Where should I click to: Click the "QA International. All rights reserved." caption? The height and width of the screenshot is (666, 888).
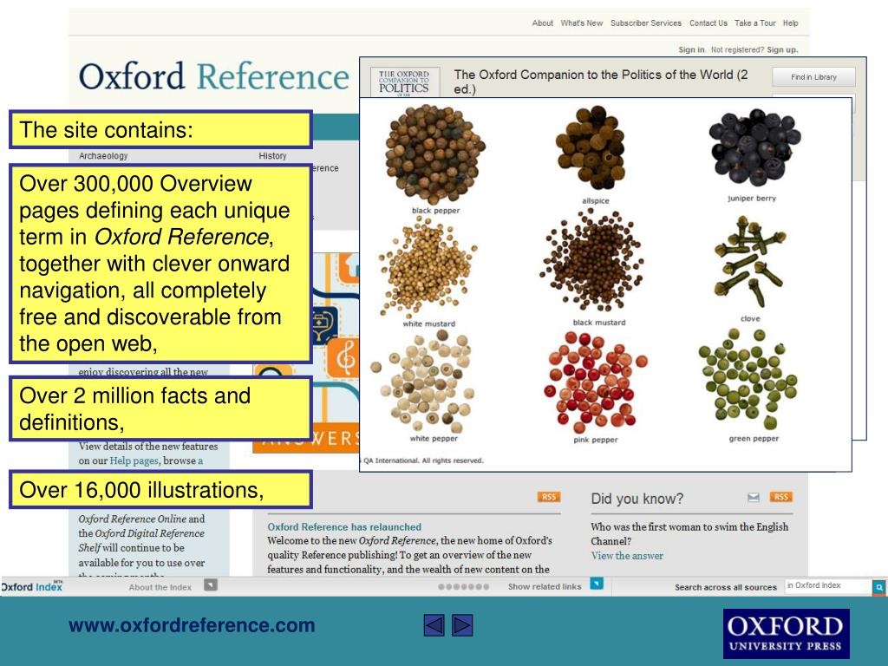(423, 460)
